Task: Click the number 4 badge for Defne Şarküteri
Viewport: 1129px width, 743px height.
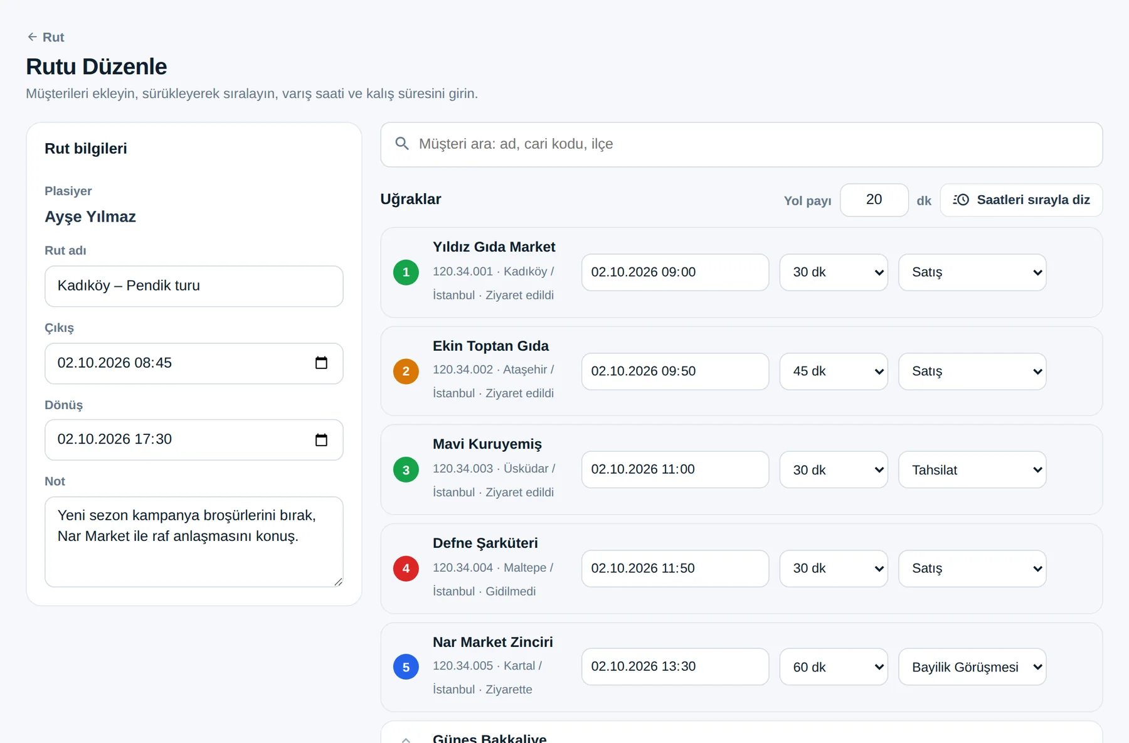Action: coord(406,569)
